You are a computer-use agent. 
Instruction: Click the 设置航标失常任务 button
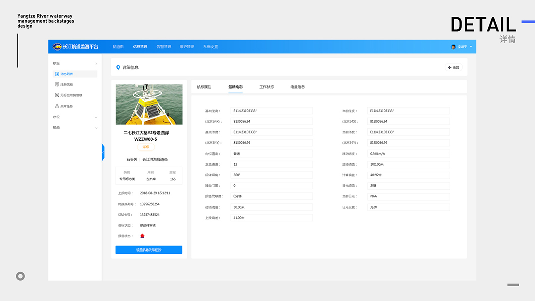point(149,250)
